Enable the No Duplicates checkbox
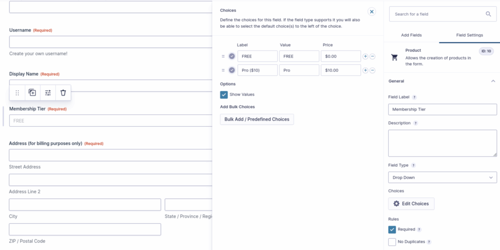Image resolution: width=500 pixels, height=250 pixels. (392, 242)
